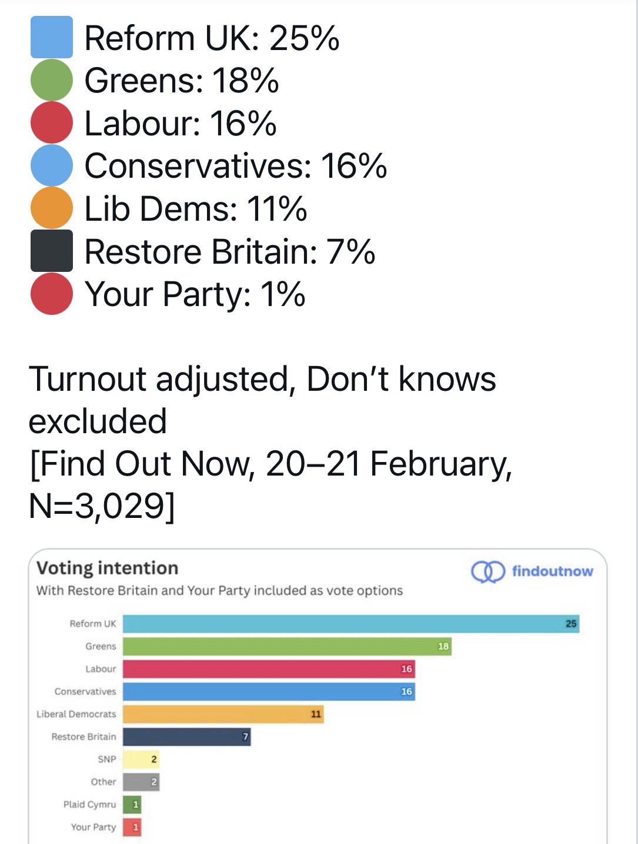
Task: Click the red circle beside Your Party
Action: 52,294
